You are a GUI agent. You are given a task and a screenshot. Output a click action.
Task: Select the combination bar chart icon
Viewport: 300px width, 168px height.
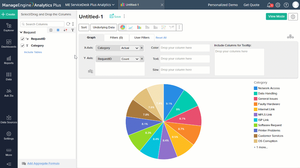coord(155,28)
